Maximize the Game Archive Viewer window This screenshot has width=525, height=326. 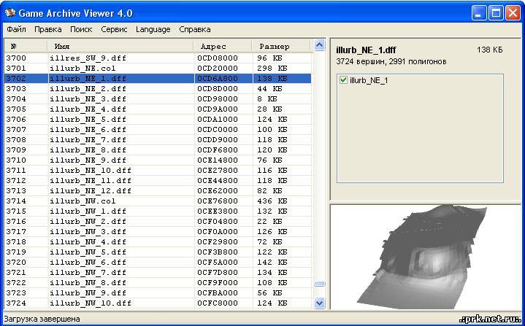pyautogui.click(x=496, y=13)
